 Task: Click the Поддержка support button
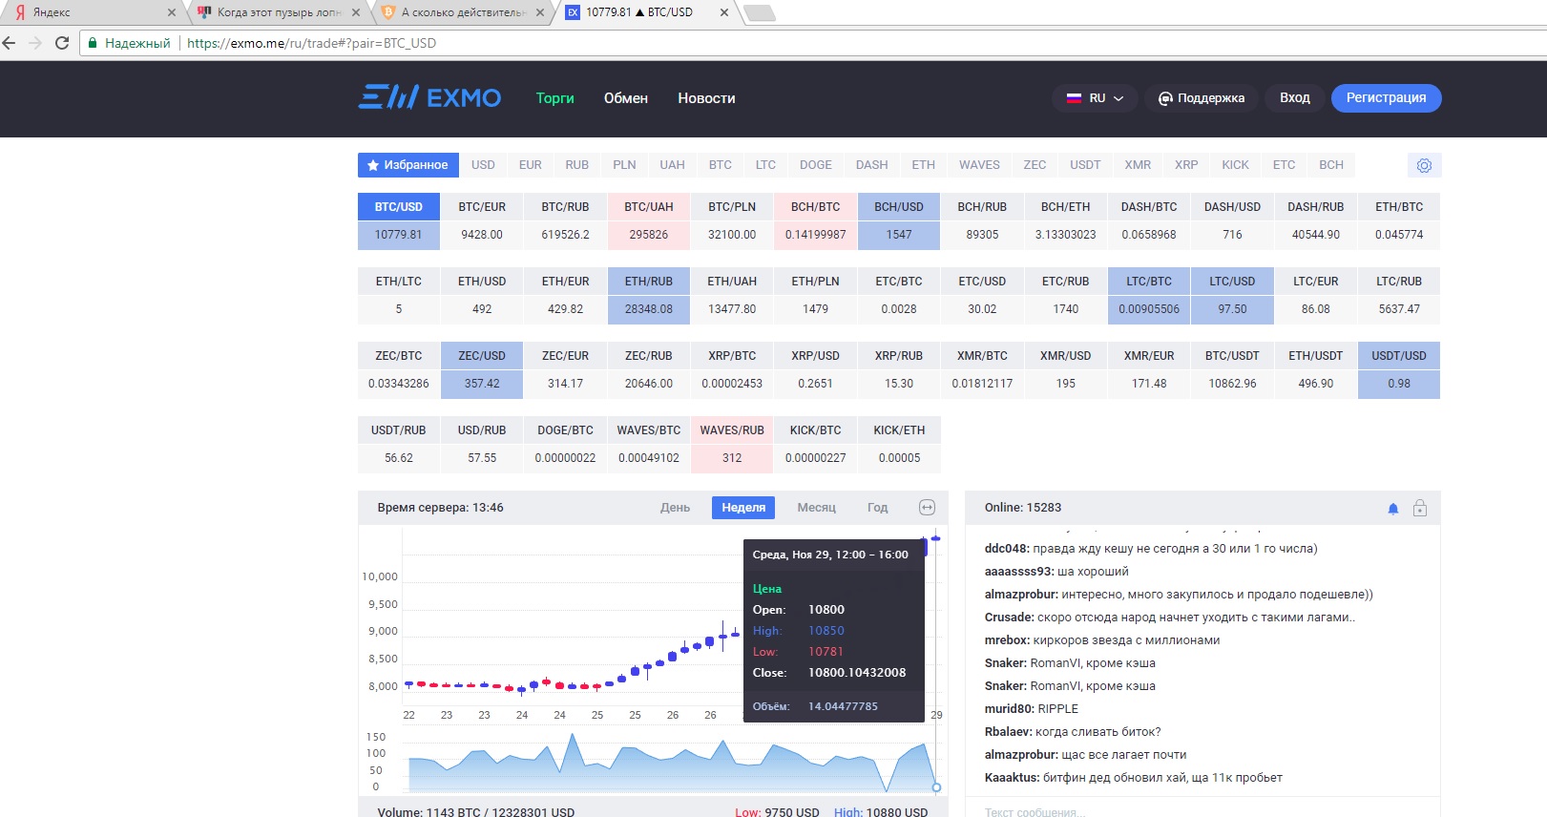point(1202,98)
